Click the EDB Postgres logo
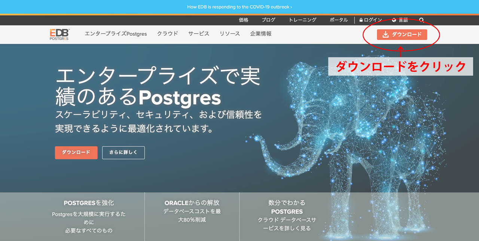The height and width of the screenshot is (241, 479). point(60,34)
